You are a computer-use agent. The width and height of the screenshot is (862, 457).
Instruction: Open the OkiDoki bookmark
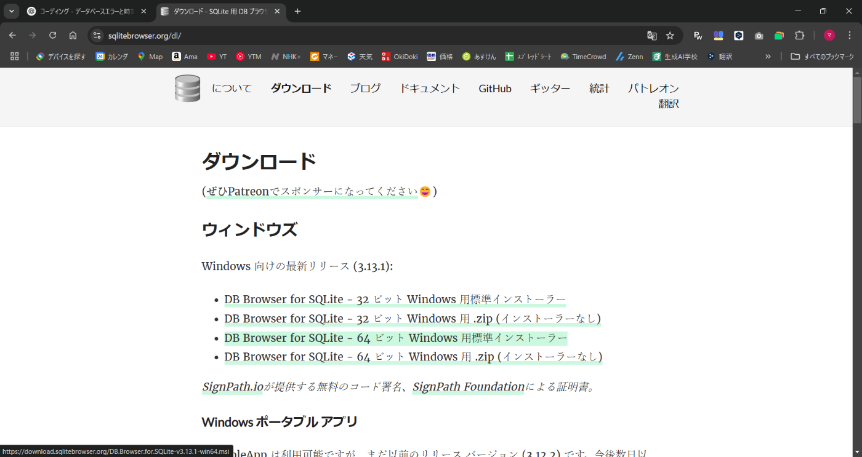tap(400, 56)
